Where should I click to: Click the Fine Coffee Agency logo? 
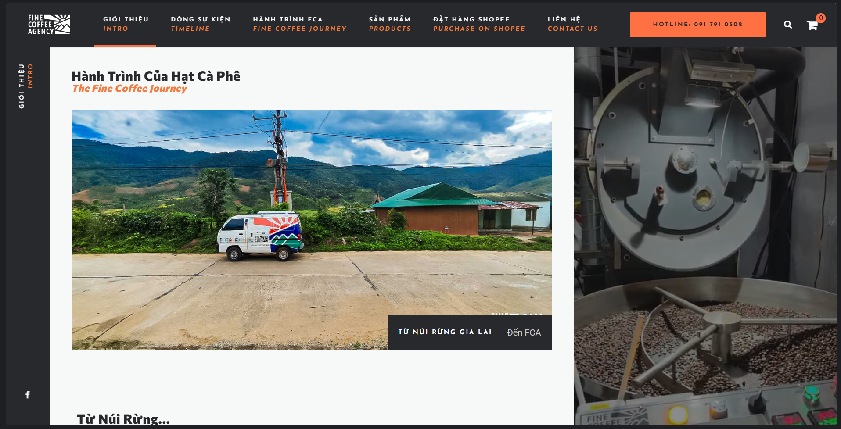pyautogui.click(x=49, y=25)
